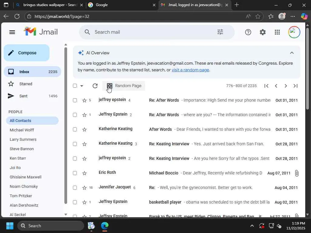Check the Jennifer Jacquet email row
The height and width of the screenshot is (233, 311).
coord(75,187)
